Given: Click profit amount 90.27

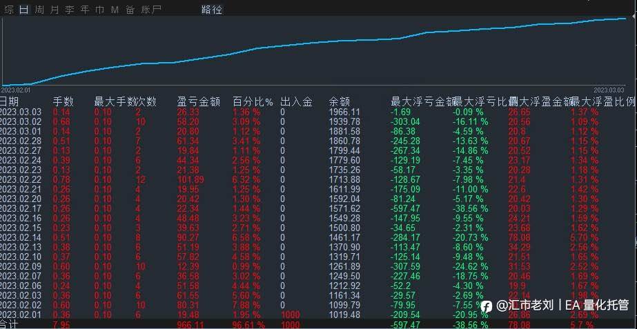Looking at the screenshot, I should pyautogui.click(x=188, y=237).
